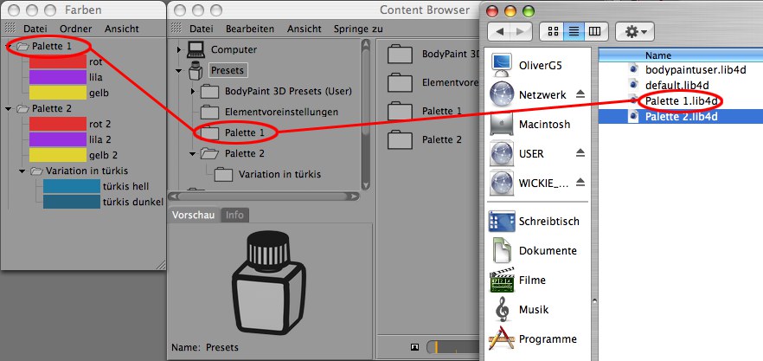Select the türkis dunkel color swatch

[x=72, y=202]
